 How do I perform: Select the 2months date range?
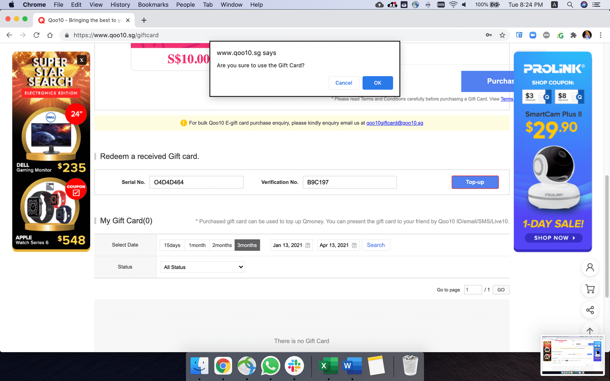222,245
